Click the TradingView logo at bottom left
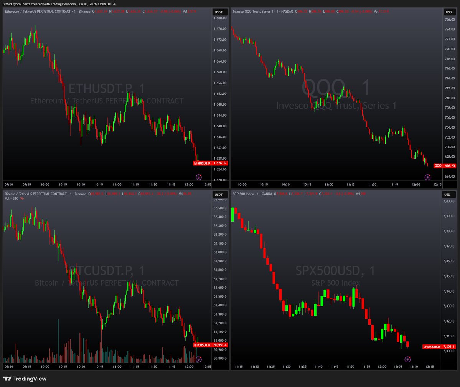Image resolution: width=460 pixels, height=387 pixels. pyautogui.click(x=25, y=379)
